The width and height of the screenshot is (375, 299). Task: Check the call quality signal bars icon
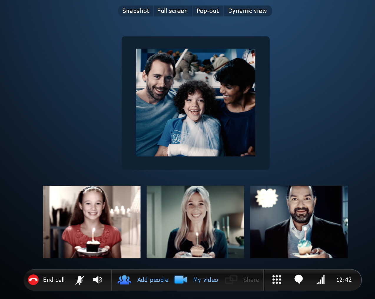coord(321,280)
